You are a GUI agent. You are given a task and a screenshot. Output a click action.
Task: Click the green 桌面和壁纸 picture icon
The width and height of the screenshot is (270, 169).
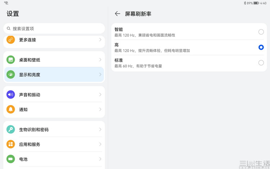11,60
